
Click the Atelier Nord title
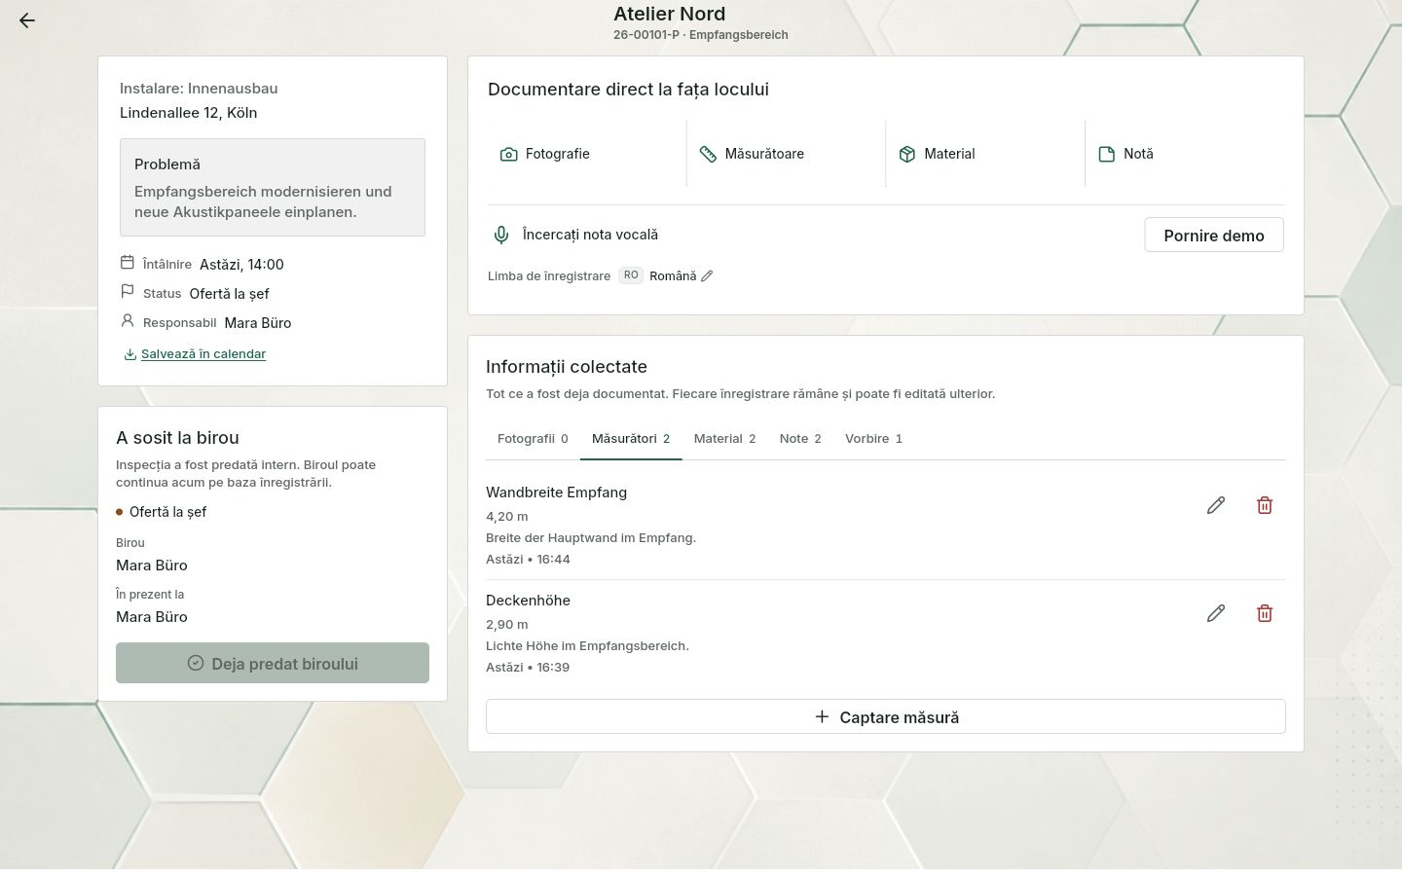[669, 14]
